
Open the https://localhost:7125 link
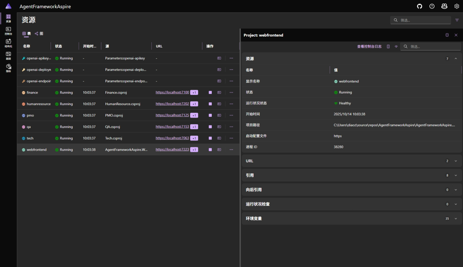[172, 115]
